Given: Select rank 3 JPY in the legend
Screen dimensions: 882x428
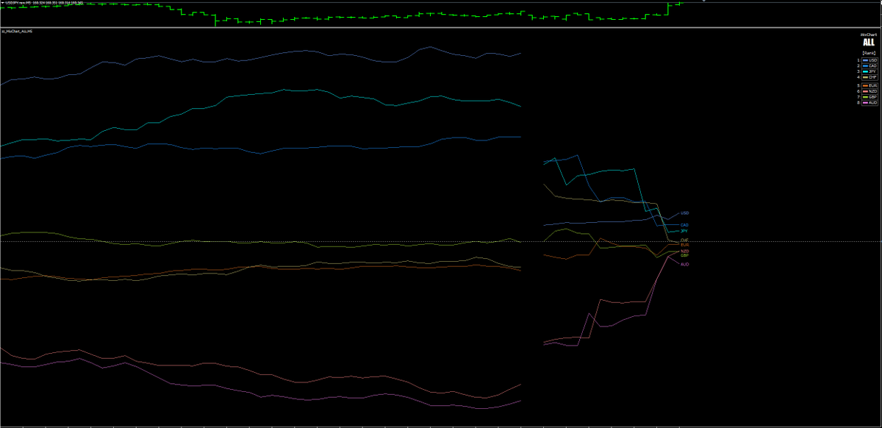Looking at the screenshot, I should click(870, 71).
